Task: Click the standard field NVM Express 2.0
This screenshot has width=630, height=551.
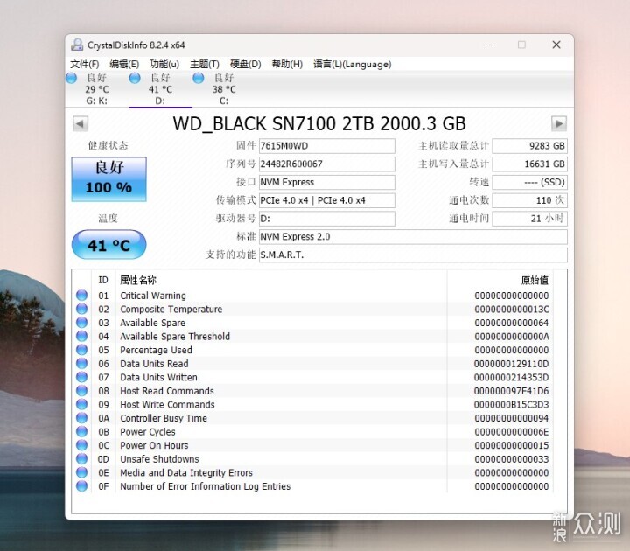Action: click(x=413, y=236)
